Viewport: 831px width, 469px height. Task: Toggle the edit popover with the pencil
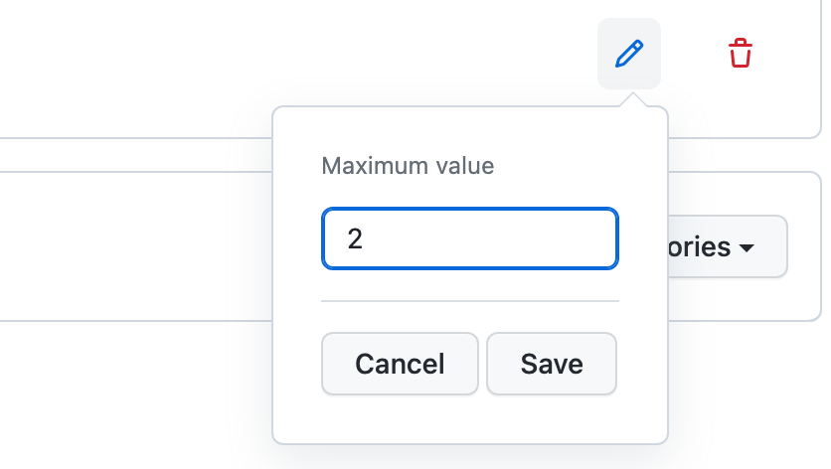tap(629, 54)
